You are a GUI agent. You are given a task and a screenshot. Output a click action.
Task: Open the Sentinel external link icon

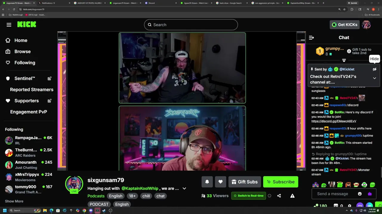click(50, 78)
